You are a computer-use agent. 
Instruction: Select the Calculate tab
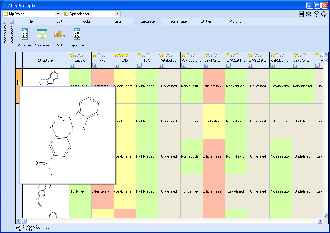pos(147,21)
